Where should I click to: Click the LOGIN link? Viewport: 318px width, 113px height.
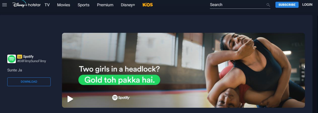click(x=307, y=5)
